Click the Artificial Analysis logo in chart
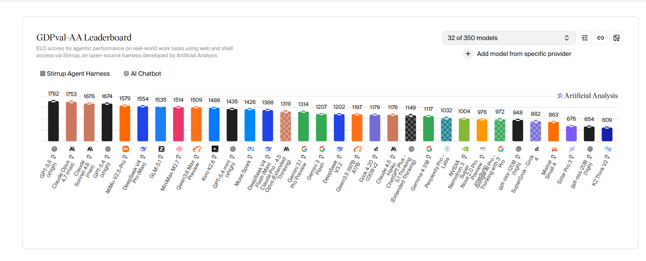Image resolution: width=646 pixels, height=261 pixels. click(587, 96)
